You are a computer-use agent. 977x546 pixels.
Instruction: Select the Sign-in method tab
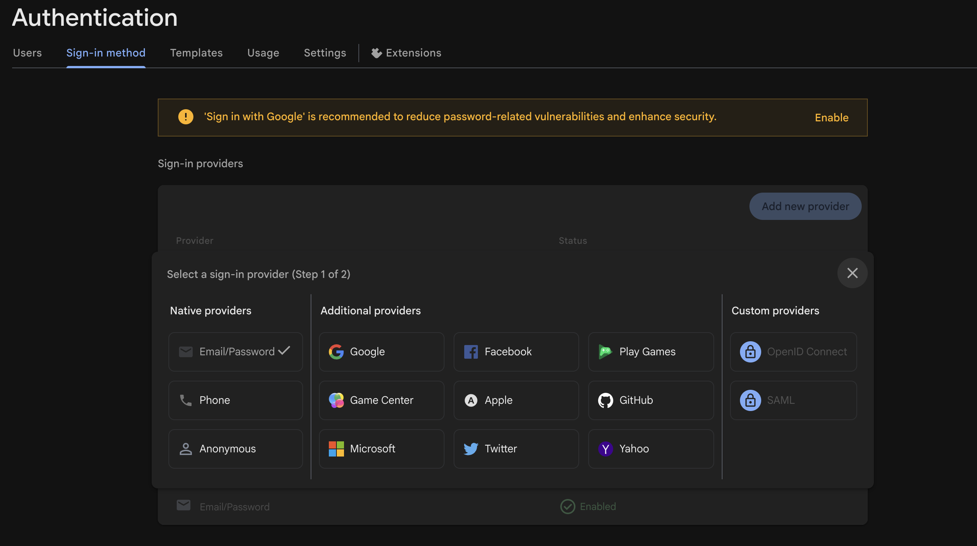[x=106, y=53]
